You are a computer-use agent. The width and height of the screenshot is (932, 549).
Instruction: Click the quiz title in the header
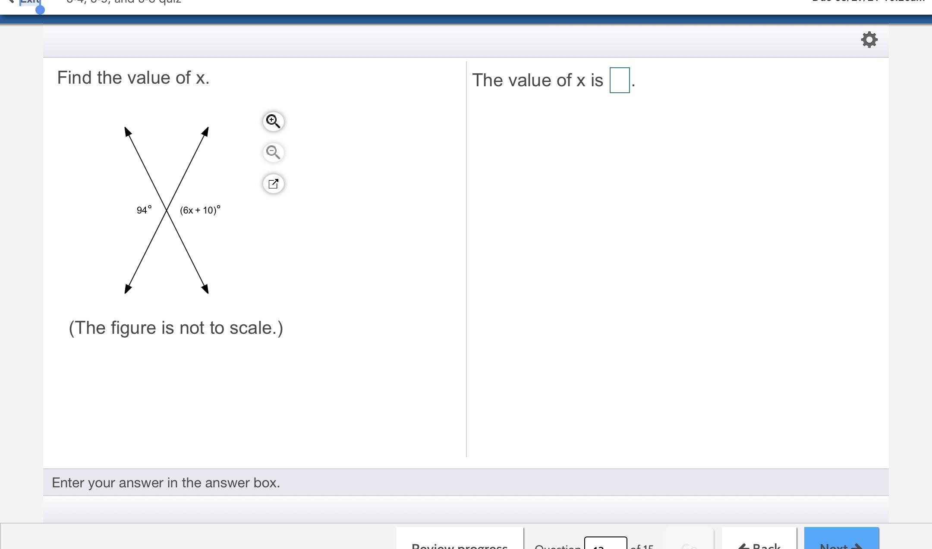click(124, 2)
